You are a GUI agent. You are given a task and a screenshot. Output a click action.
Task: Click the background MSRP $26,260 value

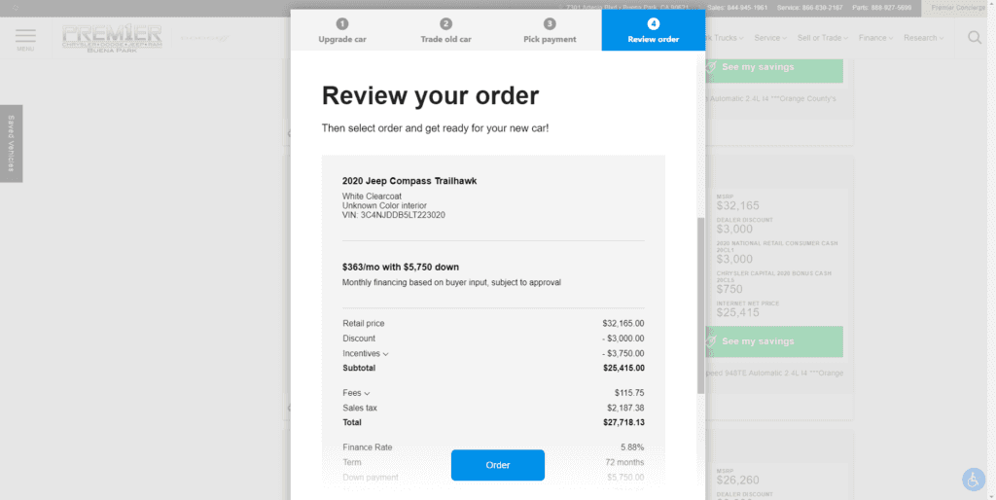click(x=737, y=481)
